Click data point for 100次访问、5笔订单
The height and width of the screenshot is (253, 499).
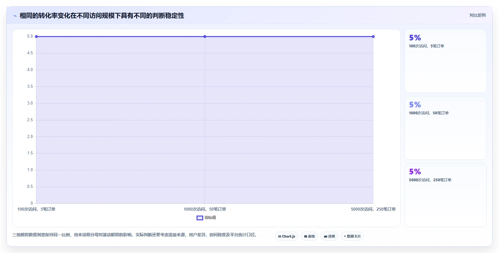pyautogui.click(x=36, y=37)
